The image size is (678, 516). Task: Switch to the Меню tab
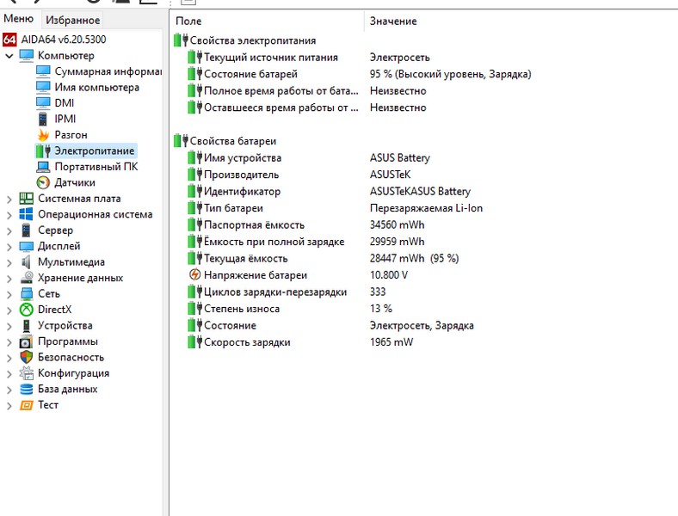pos(19,19)
